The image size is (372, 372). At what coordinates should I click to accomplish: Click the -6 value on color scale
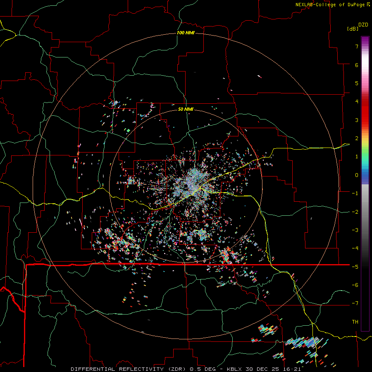coord(355,285)
